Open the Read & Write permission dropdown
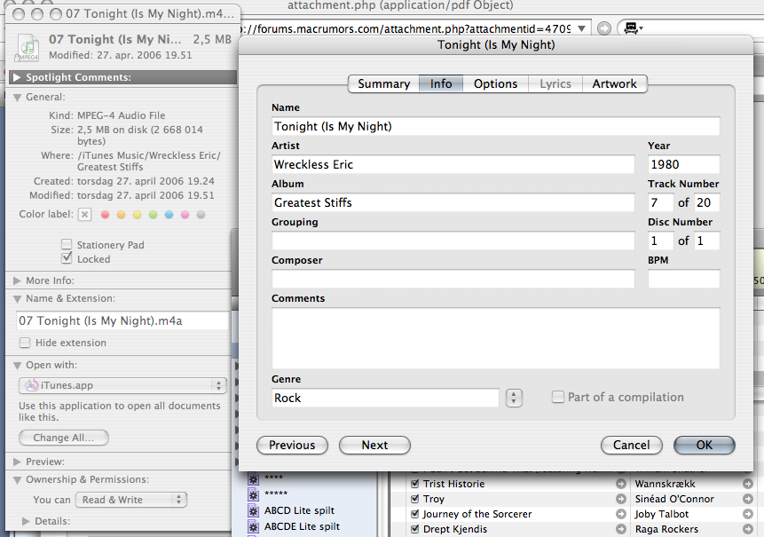The width and height of the screenshot is (764, 537). click(x=131, y=500)
